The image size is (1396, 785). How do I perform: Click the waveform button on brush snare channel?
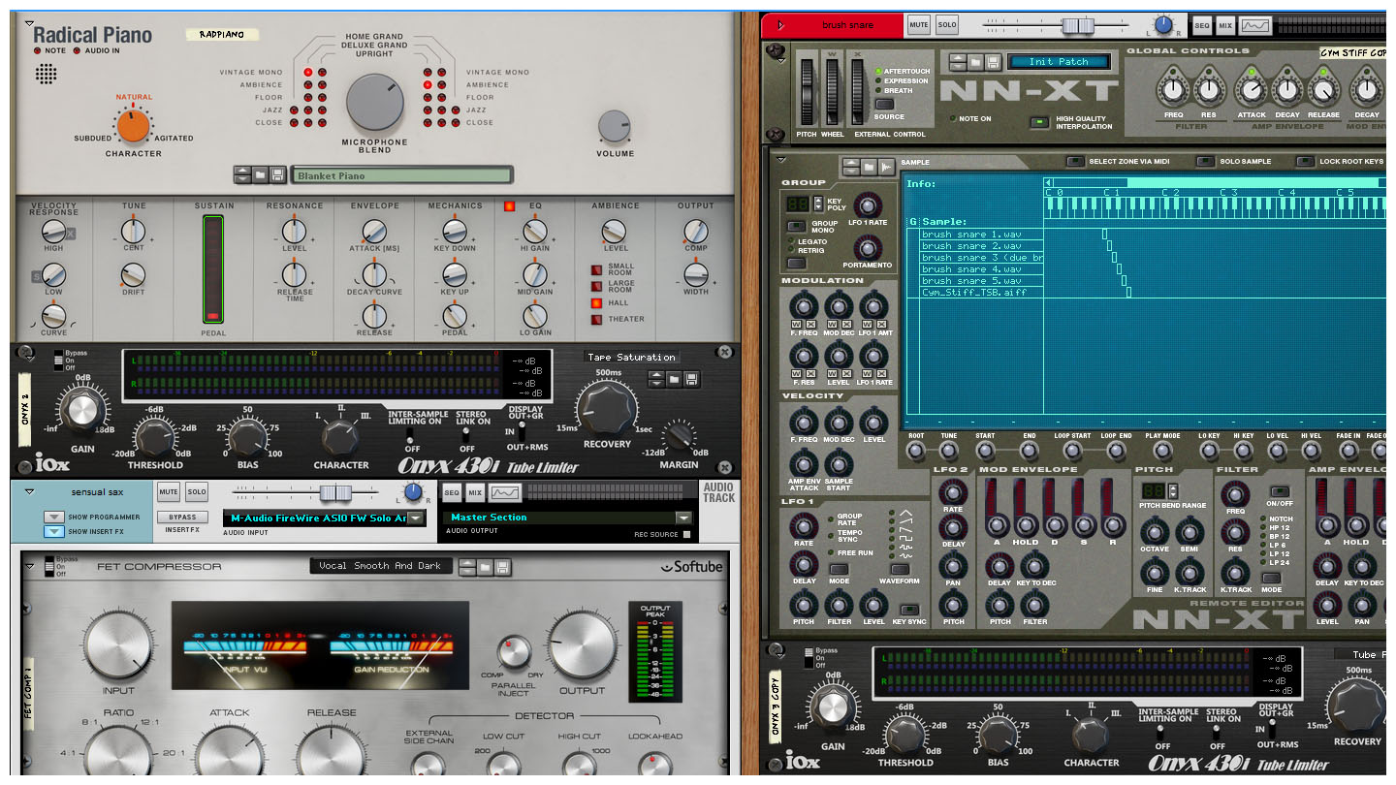click(x=1255, y=25)
